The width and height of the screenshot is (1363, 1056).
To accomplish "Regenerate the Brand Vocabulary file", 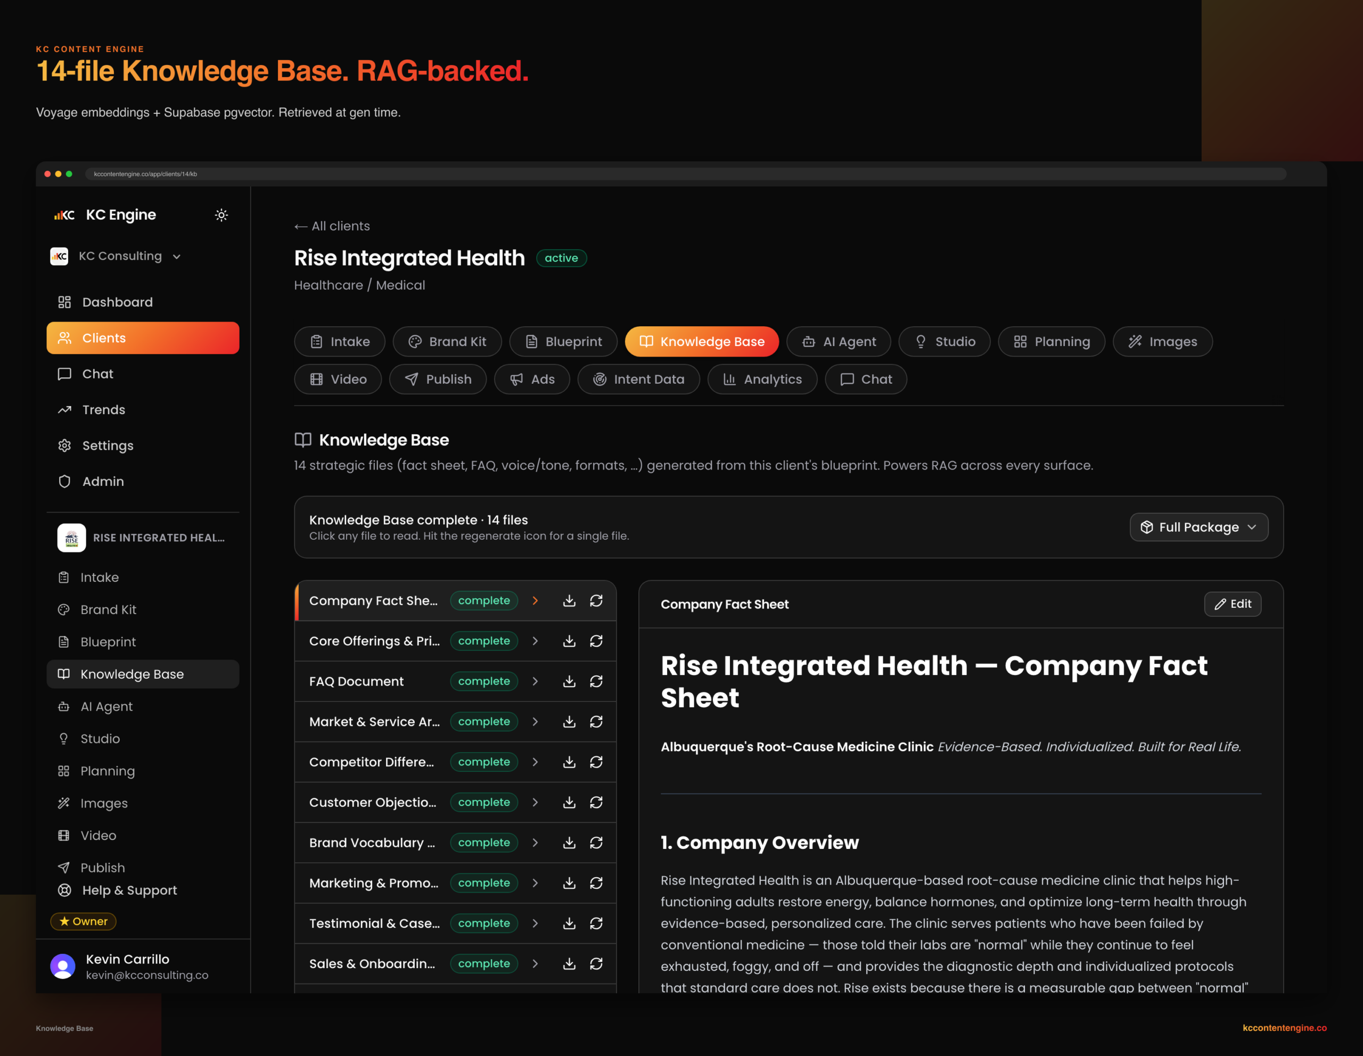I will [x=597, y=843].
